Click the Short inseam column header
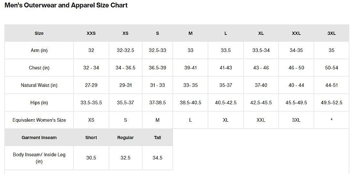Viewport: 355px width, 174px height. click(91, 138)
